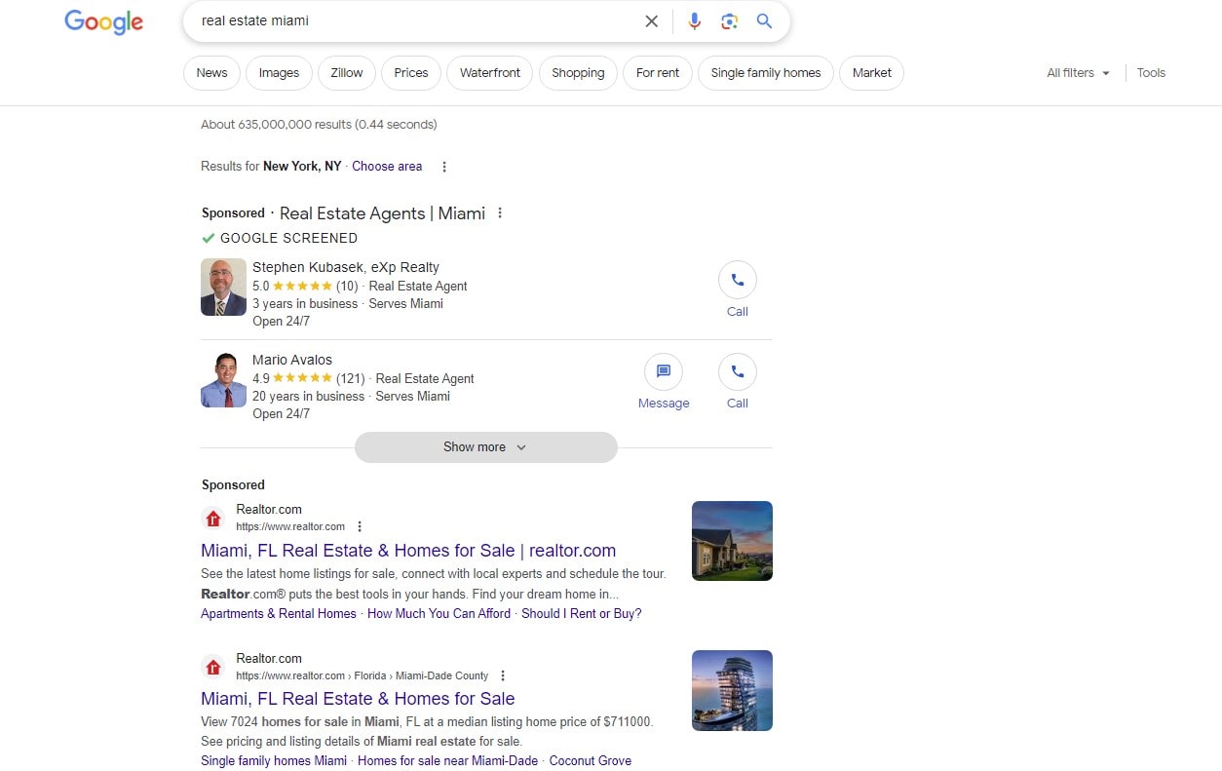Select the News filter chip

pos(211,73)
